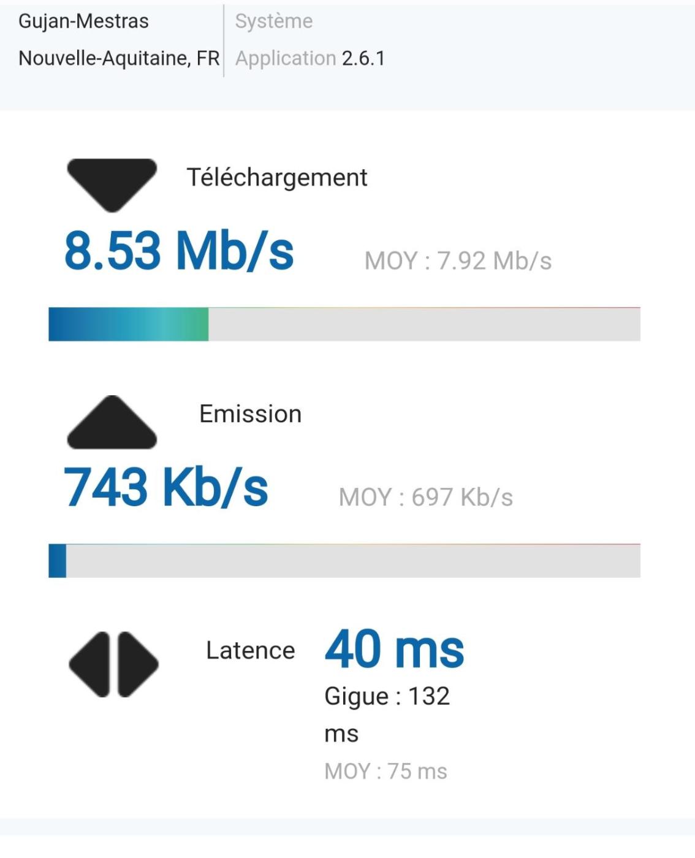Click the blue-green filled part of download bar
Screen dimensions: 695x858
point(129,325)
